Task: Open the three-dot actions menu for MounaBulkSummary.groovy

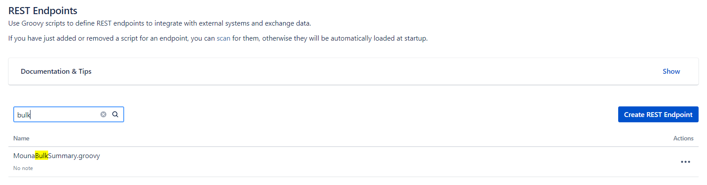Action: [x=685, y=162]
